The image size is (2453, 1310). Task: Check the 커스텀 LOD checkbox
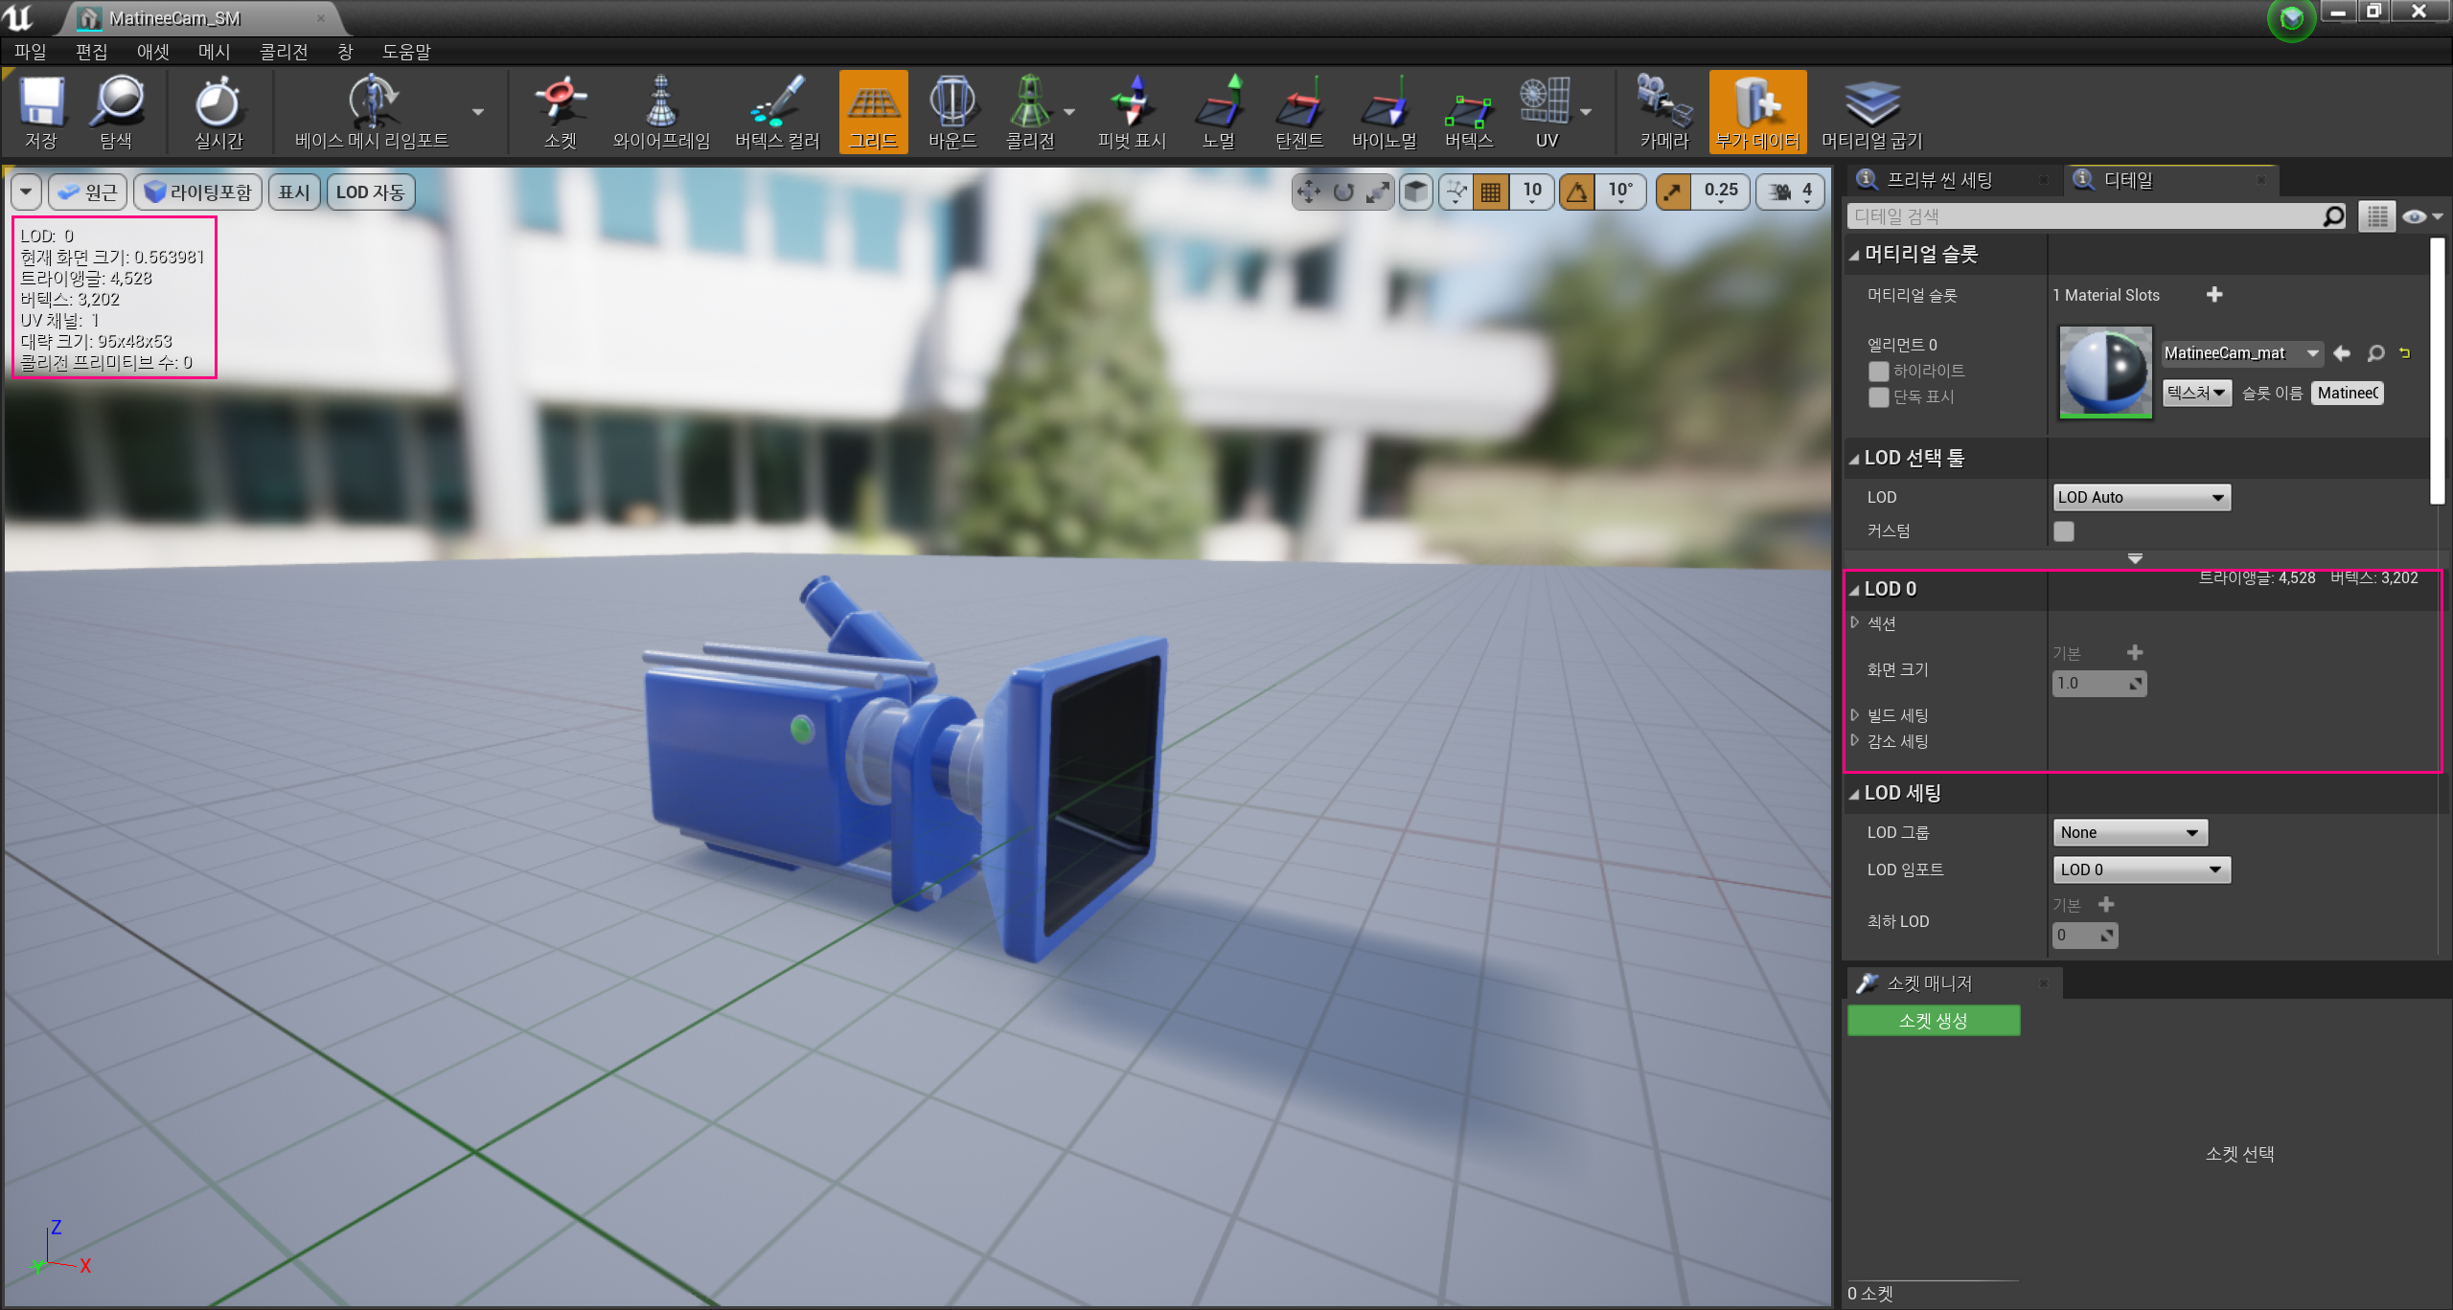[2064, 531]
